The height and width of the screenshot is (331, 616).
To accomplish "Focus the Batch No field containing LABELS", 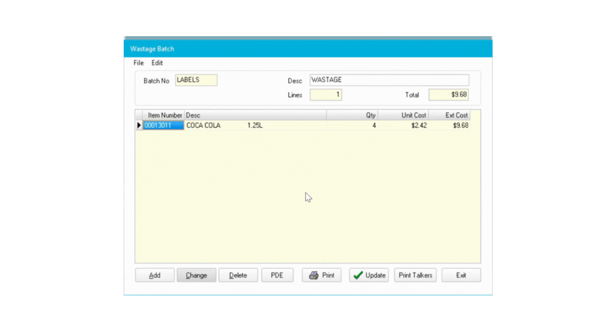I will pos(196,80).
